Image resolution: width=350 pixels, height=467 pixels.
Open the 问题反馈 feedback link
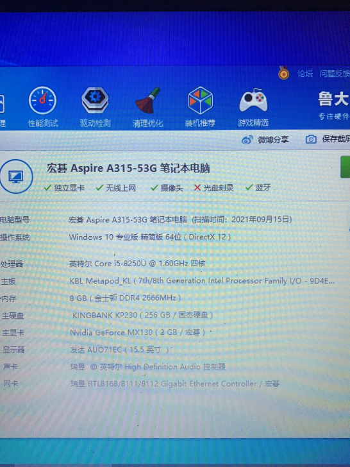coord(335,74)
